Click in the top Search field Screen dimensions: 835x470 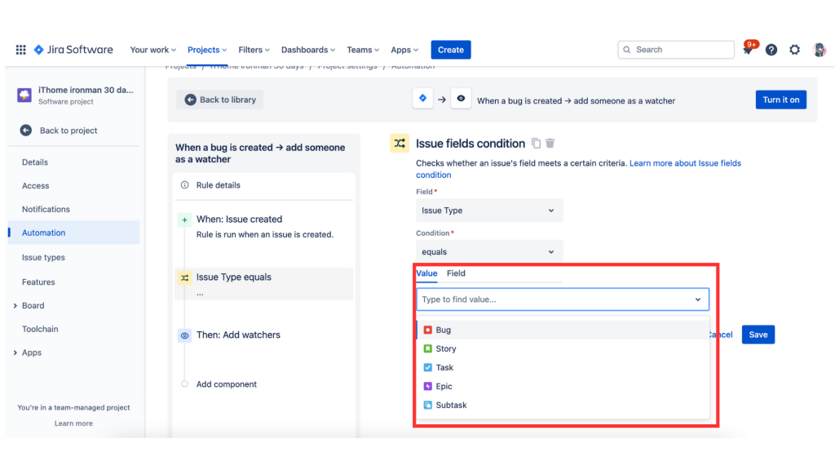pos(676,50)
